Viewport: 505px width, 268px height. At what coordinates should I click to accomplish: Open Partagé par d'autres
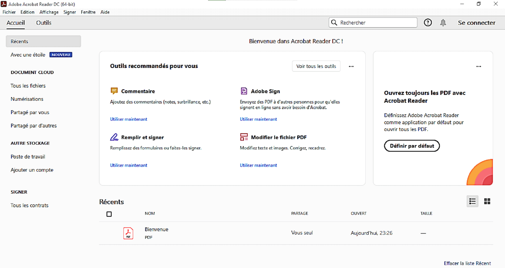pyautogui.click(x=34, y=126)
